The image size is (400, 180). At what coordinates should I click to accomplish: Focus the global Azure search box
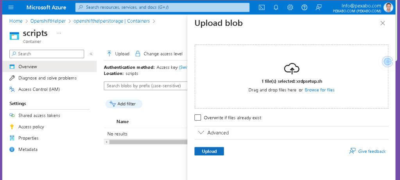coord(162,7)
